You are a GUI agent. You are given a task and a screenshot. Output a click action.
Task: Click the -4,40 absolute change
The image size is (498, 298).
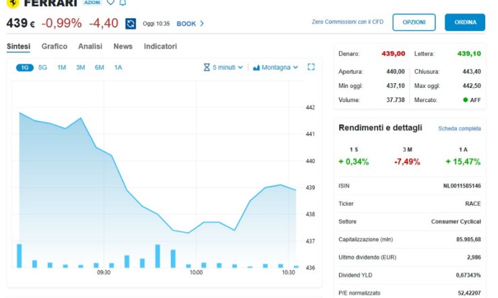[104, 23]
